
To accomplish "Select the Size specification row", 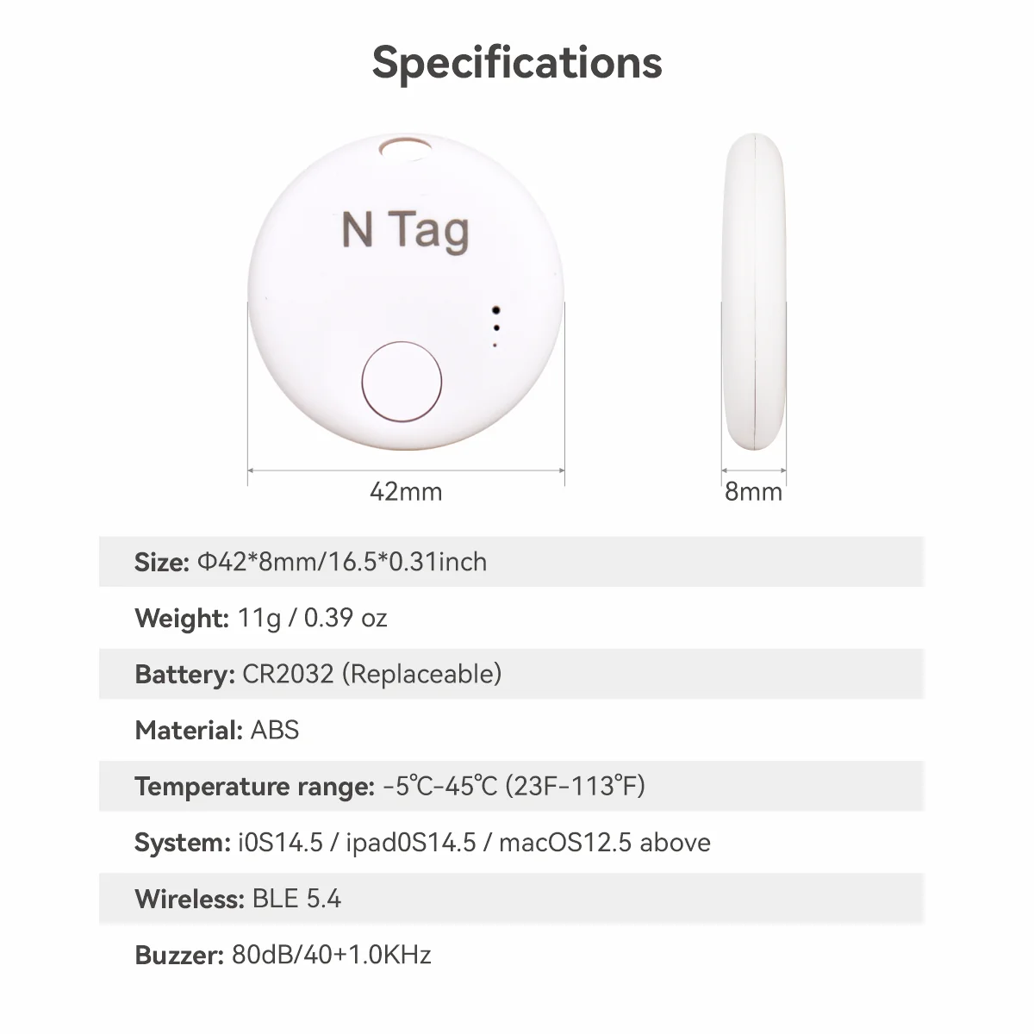I will click(x=511, y=562).
